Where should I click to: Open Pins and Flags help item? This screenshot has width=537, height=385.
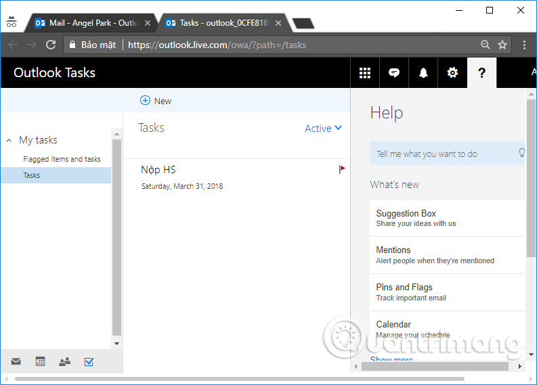pos(447,292)
